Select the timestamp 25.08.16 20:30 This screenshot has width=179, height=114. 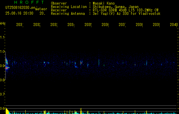click(x=19, y=13)
